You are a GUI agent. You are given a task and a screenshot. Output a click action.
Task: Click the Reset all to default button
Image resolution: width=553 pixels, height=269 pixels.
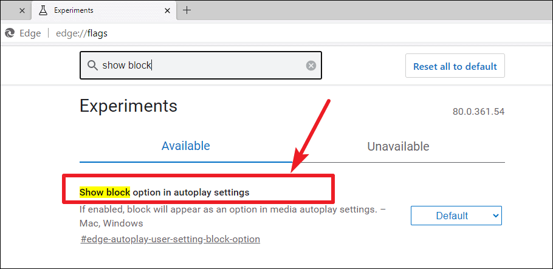click(x=455, y=66)
